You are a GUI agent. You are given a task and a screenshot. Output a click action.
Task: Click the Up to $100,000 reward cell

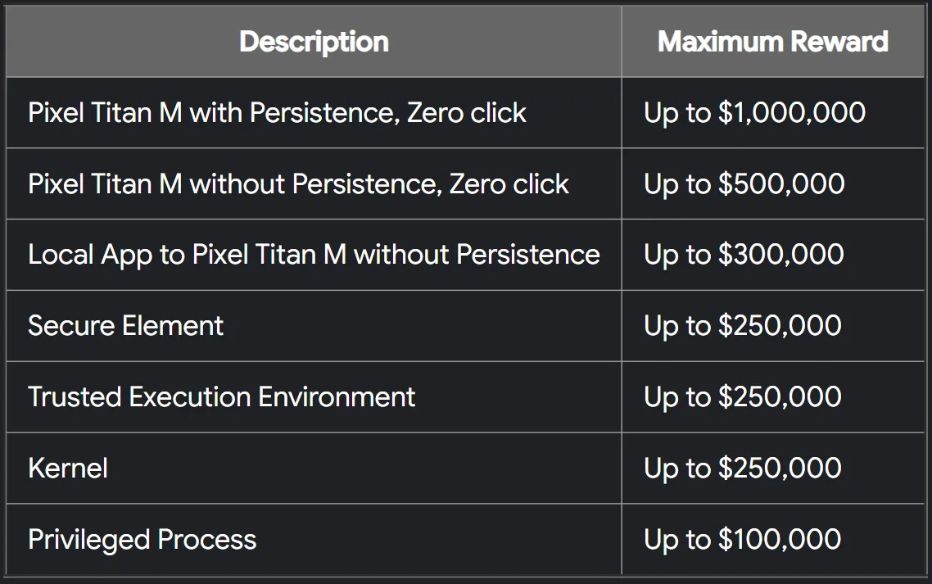click(x=744, y=540)
